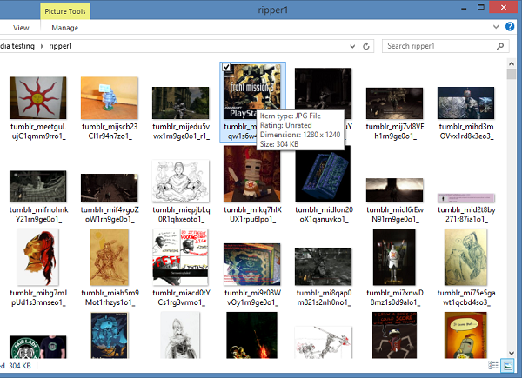Select thumbnail tumblr_mi7xnwD

click(x=394, y=257)
